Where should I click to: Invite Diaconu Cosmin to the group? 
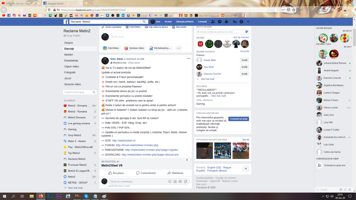[244, 74]
